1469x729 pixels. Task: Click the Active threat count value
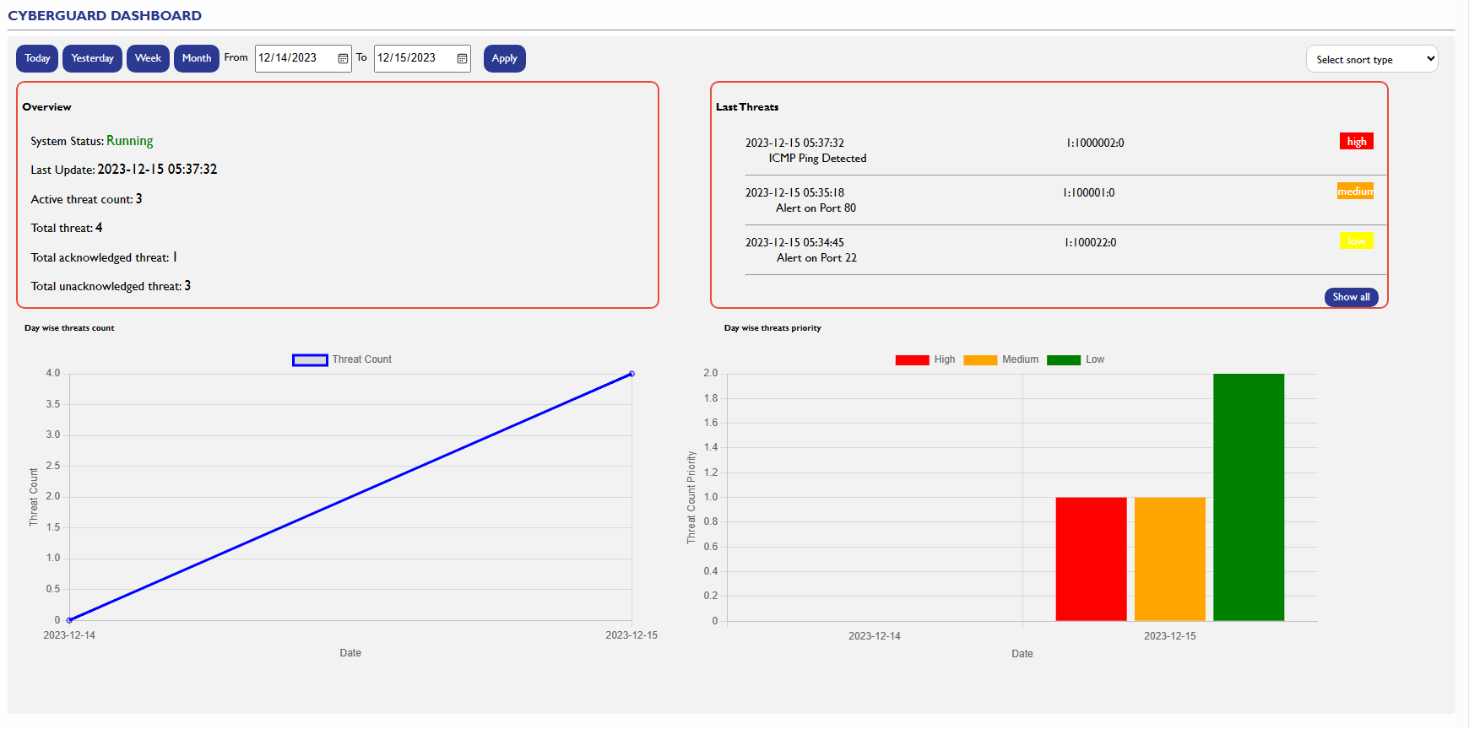click(x=138, y=199)
